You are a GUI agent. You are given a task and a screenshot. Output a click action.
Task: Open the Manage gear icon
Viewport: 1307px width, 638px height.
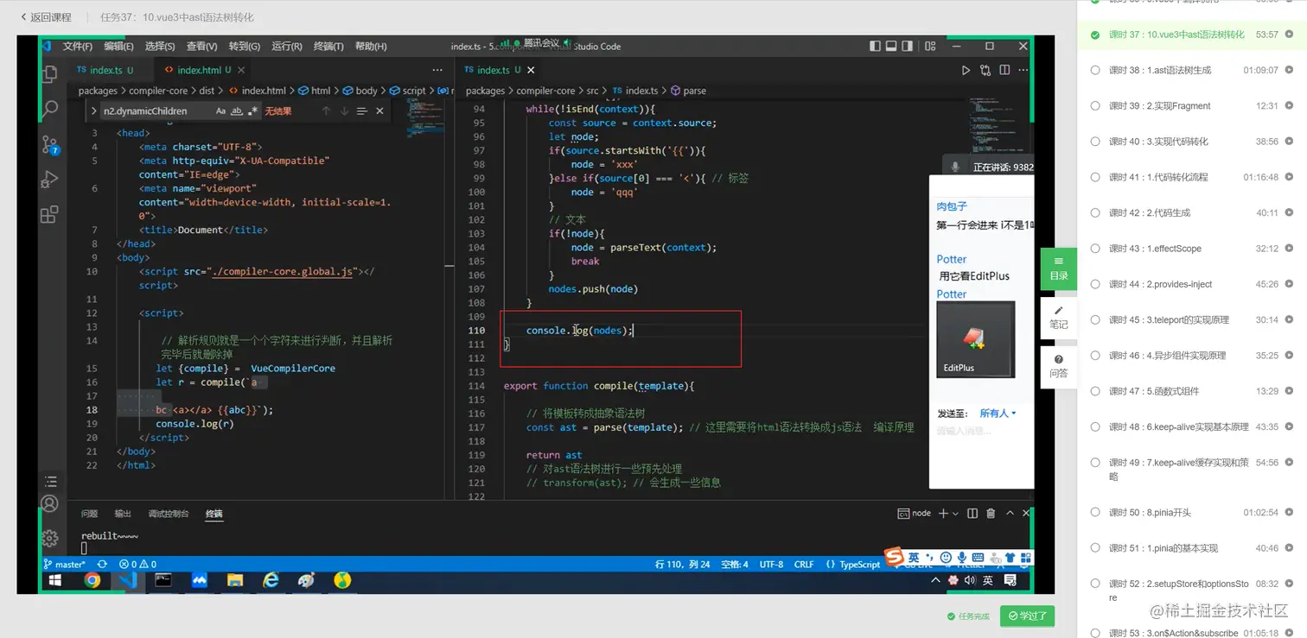click(50, 538)
